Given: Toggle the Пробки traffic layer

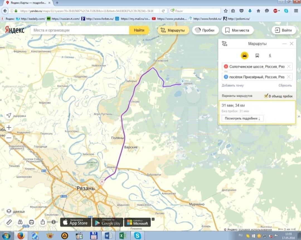Looking at the screenshot, I should [x=205, y=30].
